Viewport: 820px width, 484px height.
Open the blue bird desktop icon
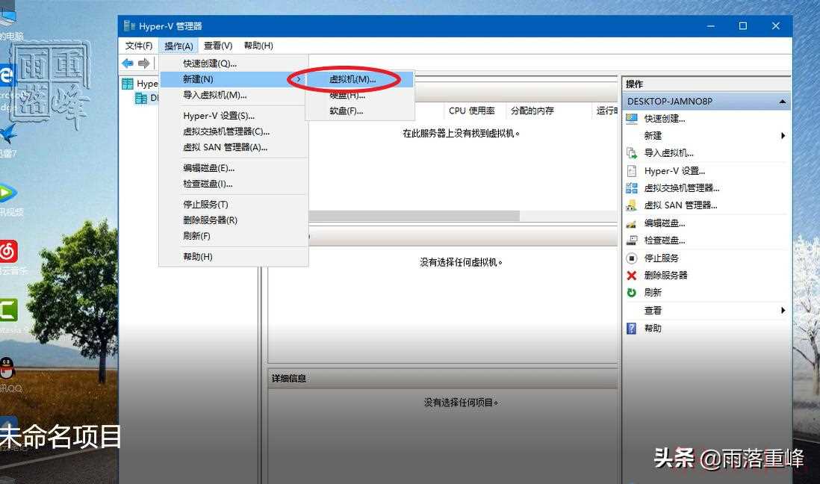8,135
